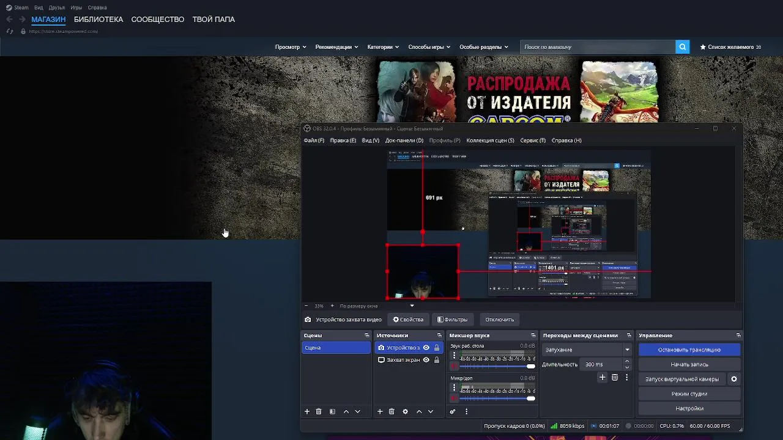Zoom in the OBS preview
Image resolution: width=783 pixels, height=440 pixels.
(x=332, y=306)
